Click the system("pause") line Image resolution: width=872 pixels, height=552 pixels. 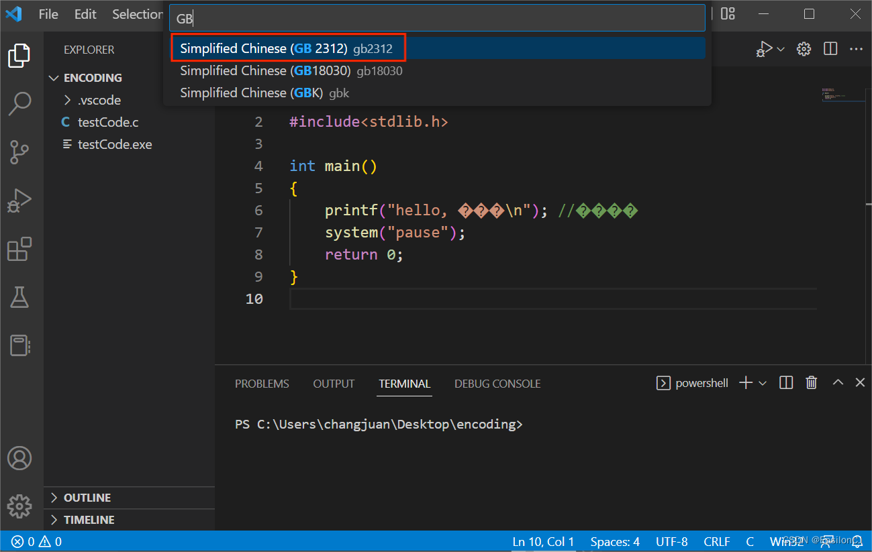click(x=395, y=233)
